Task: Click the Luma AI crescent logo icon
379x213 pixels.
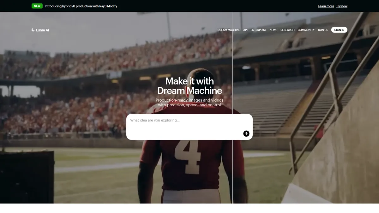Action: (x=33, y=30)
